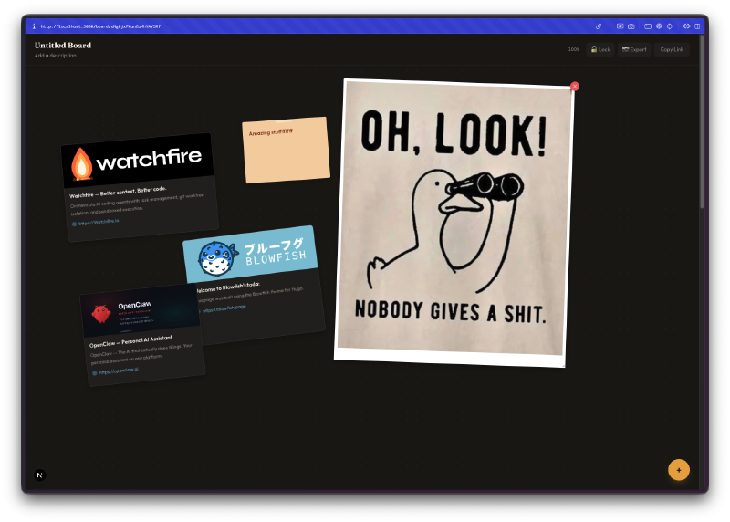
Task: Click the crosshair target icon in browser toolbar
Action: (x=669, y=26)
